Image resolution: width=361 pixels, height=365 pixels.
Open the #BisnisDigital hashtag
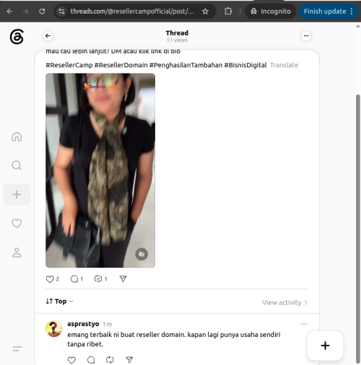(x=245, y=65)
